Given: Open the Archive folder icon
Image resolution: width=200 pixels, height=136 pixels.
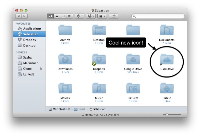Looking at the screenshot, I should click(65, 30).
